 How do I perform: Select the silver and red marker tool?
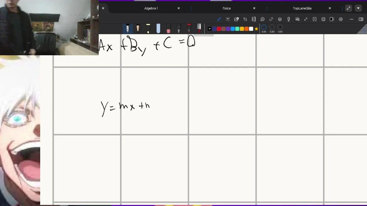(x=199, y=28)
